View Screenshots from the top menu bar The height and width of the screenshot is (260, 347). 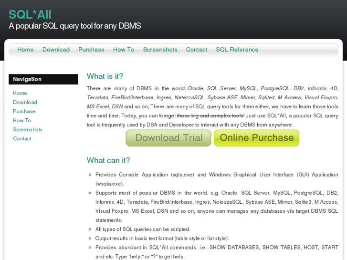160,50
